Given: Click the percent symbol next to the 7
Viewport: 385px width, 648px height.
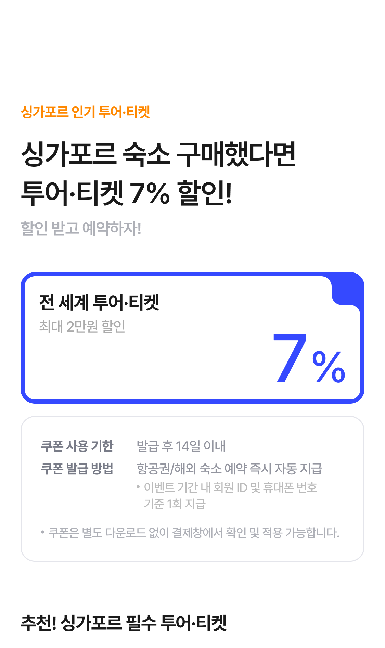Looking at the screenshot, I should tap(329, 367).
